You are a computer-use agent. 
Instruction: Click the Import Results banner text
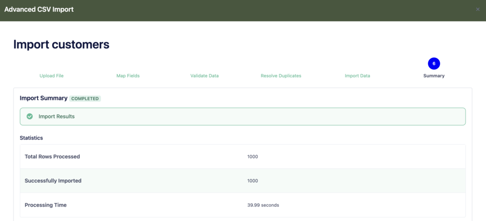pyautogui.click(x=56, y=116)
